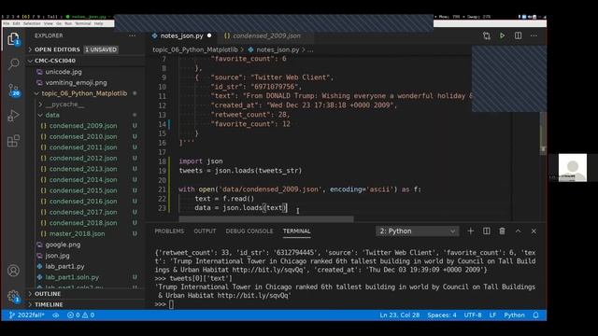The image size is (598, 336).
Task: Select the TERMINAL panel tab
Action: pyautogui.click(x=296, y=231)
